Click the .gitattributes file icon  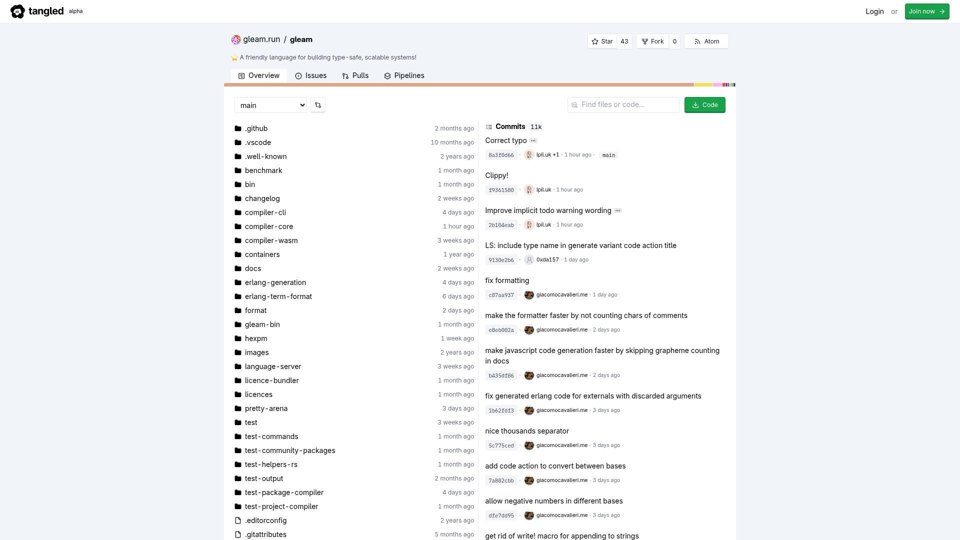click(x=238, y=534)
